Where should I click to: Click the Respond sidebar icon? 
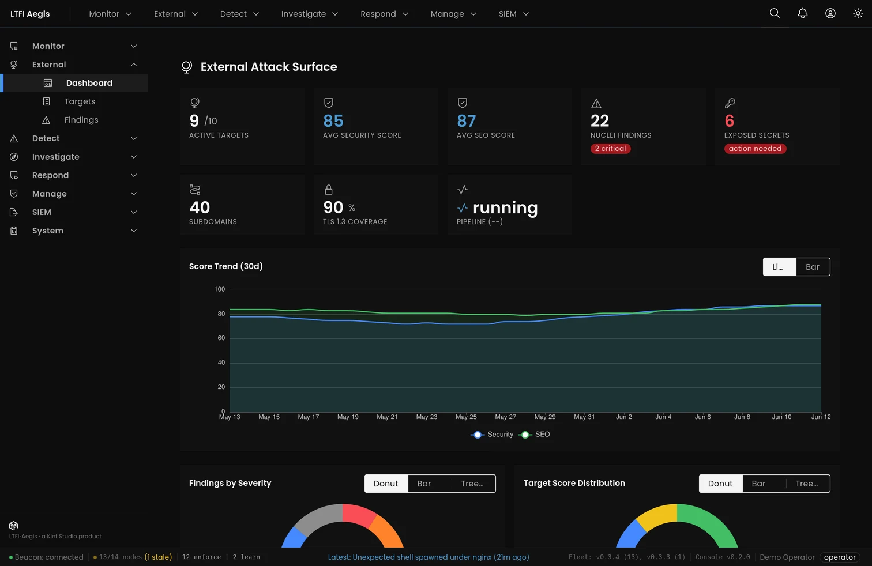click(14, 175)
